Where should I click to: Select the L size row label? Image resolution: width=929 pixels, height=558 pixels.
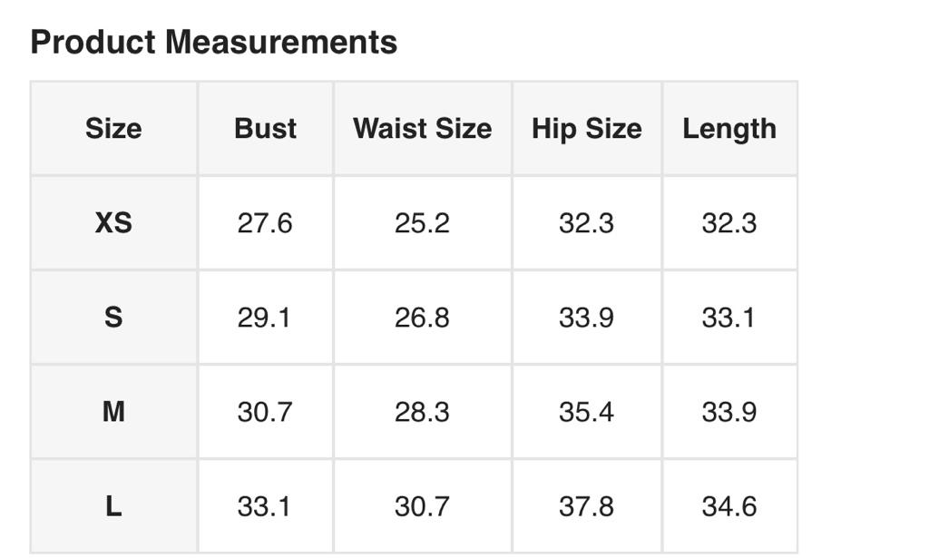(x=113, y=506)
